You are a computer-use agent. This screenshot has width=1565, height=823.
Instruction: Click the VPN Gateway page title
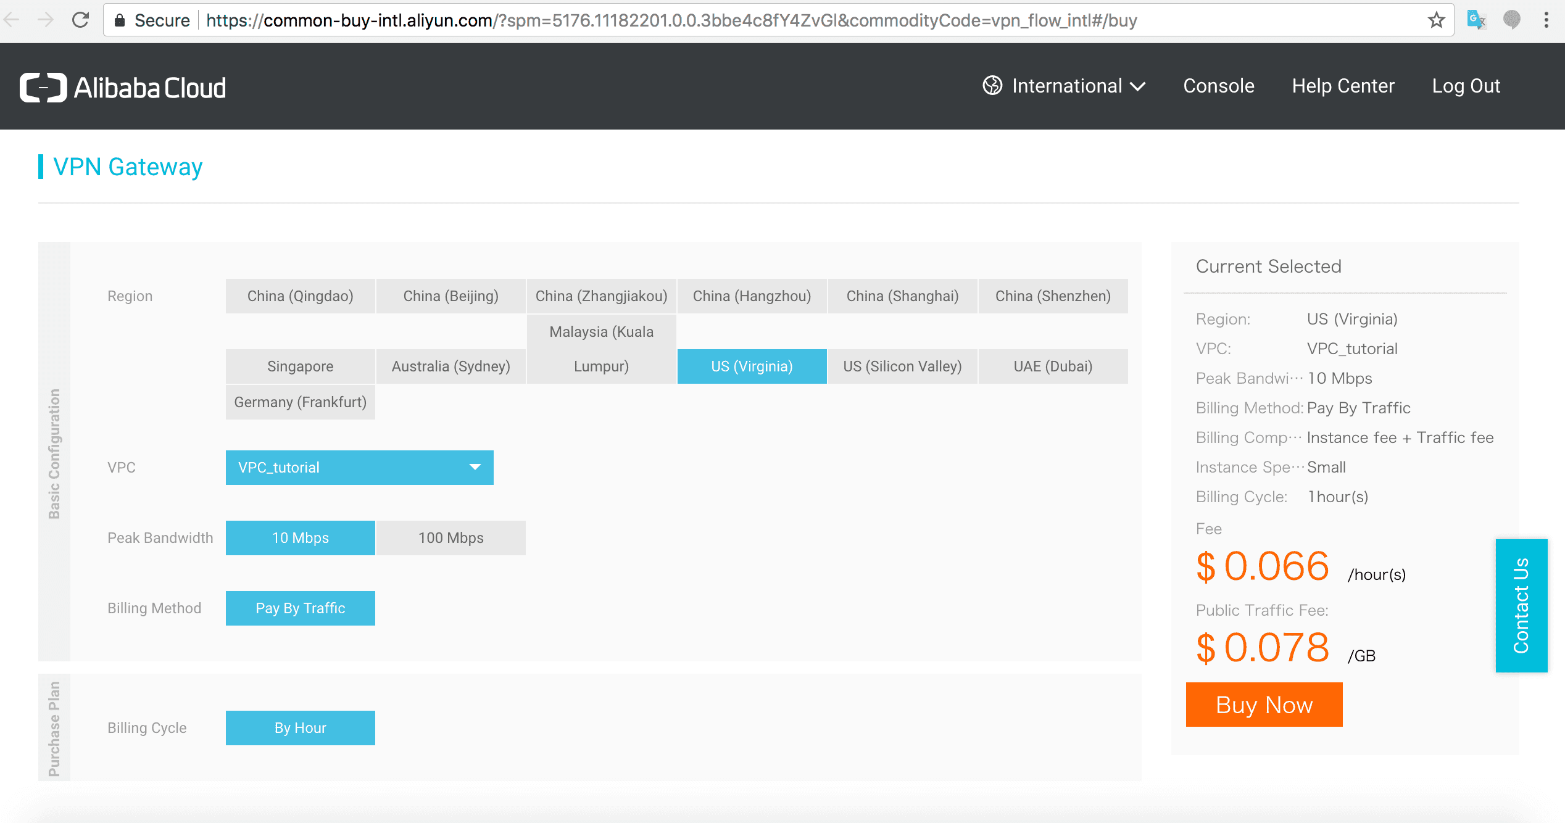(128, 167)
